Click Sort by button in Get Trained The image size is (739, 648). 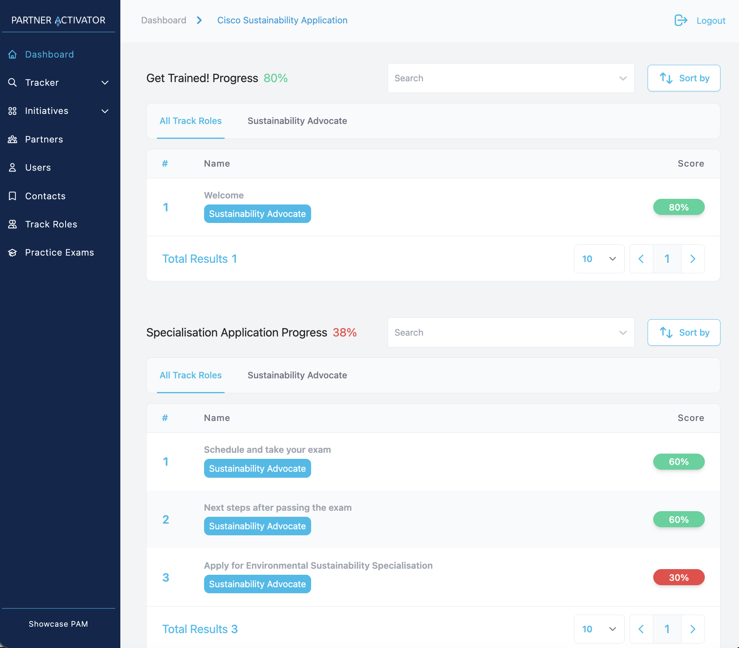[684, 78]
